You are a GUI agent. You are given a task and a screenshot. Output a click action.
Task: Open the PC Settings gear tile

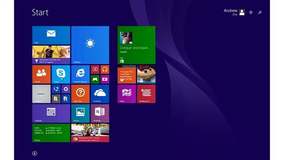(x=66, y=89)
